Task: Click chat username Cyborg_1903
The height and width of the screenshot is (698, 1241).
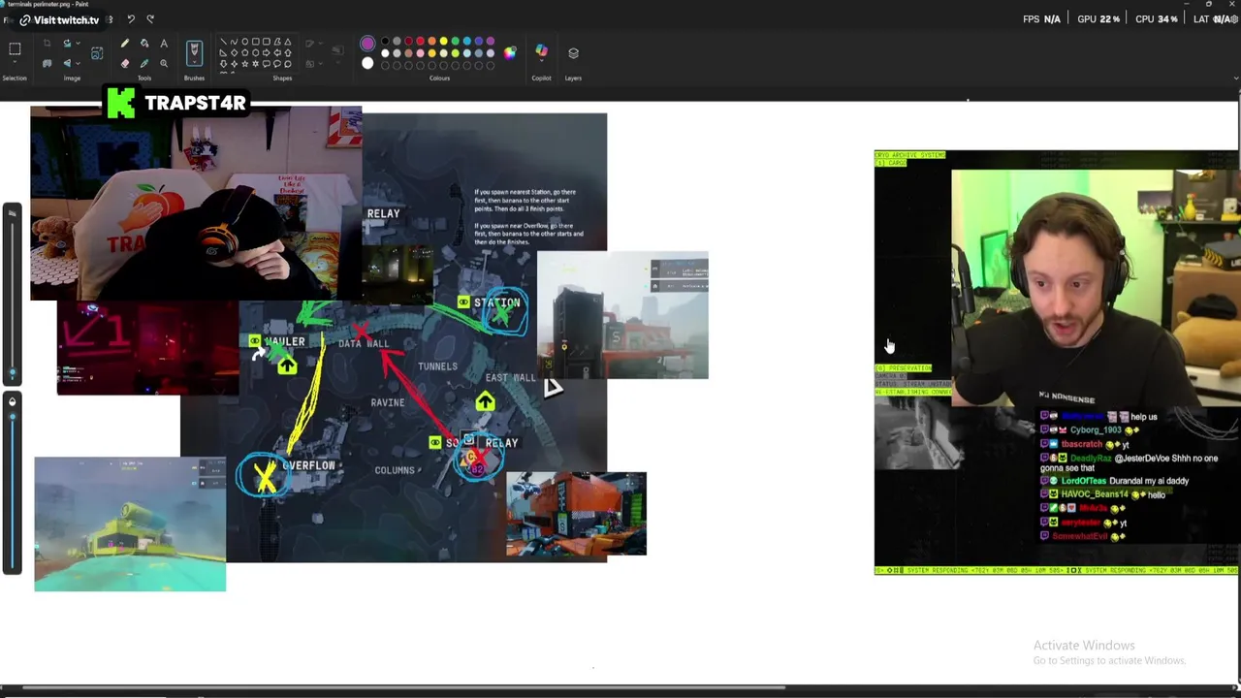Action: pos(1097,429)
